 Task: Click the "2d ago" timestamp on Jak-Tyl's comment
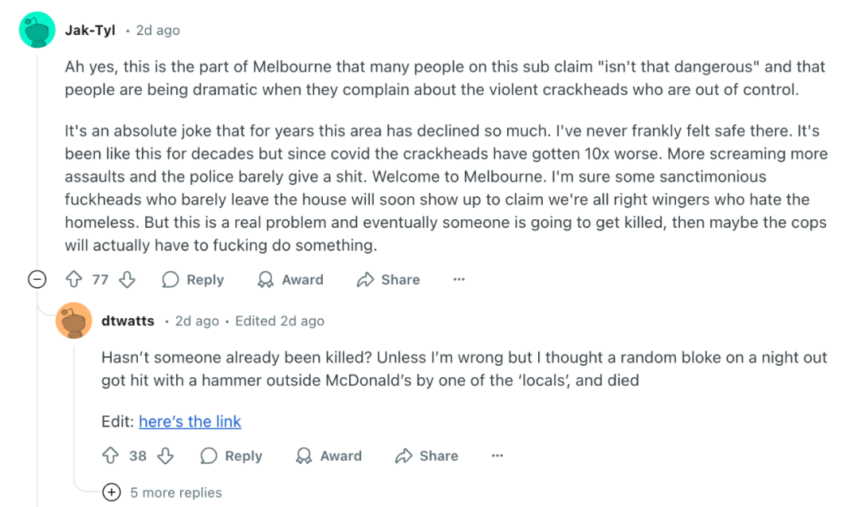pos(158,30)
